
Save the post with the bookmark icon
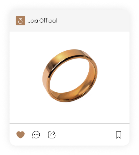(119, 135)
